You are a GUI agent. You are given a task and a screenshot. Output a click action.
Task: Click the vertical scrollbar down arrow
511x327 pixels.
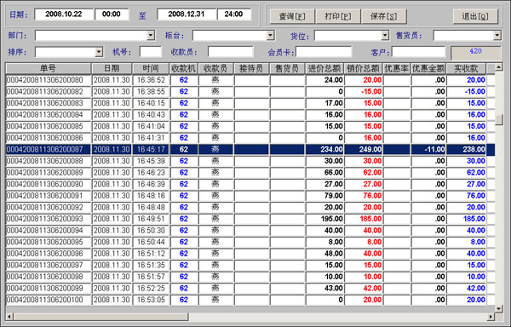498,308
